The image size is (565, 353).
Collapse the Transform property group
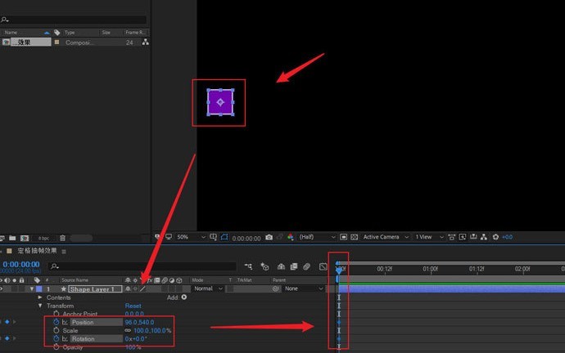pos(40,306)
